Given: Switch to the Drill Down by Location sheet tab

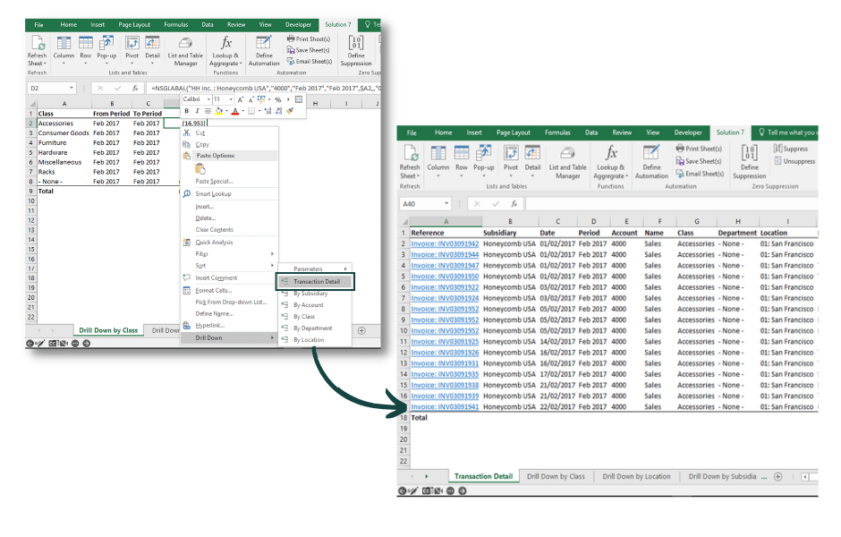Looking at the screenshot, I should point(637,476).
